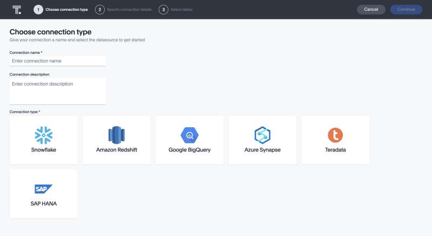Click the Continue button
432x236 pixels.
(x=406, y=10)
